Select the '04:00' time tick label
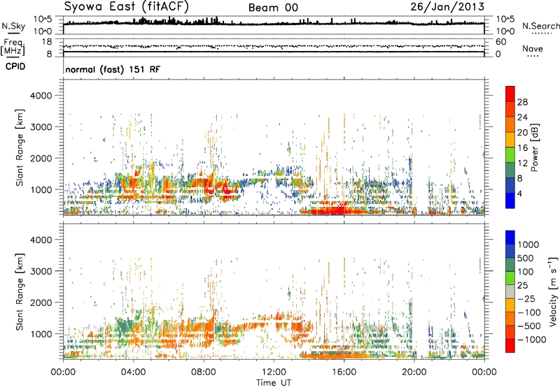 tap(133, 372)
